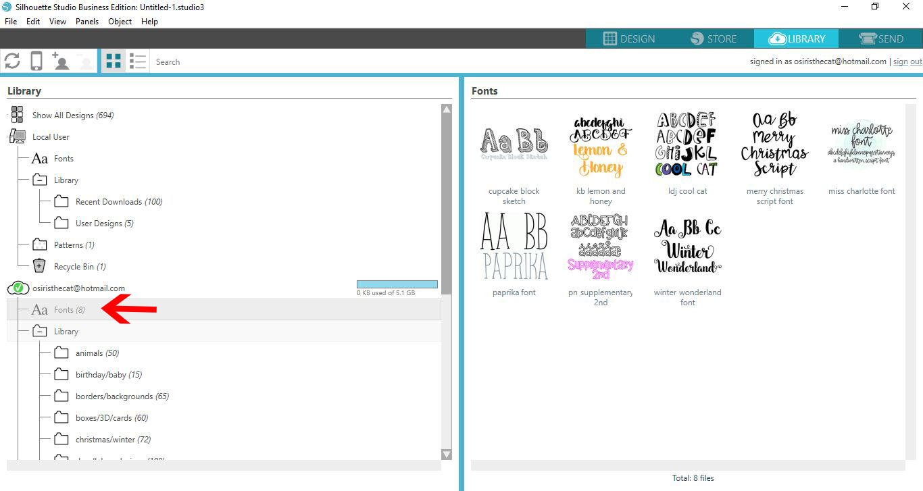Click the christmas/winter folder icon
The image size is (923, 491).
(x=61, y=439)
